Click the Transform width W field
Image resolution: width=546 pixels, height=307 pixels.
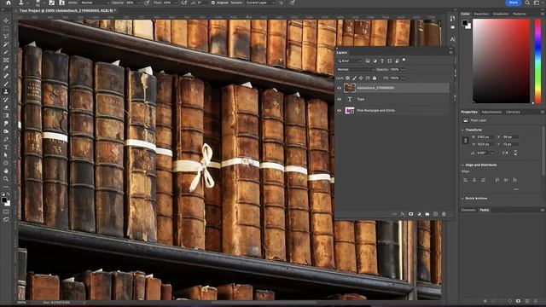485,137
